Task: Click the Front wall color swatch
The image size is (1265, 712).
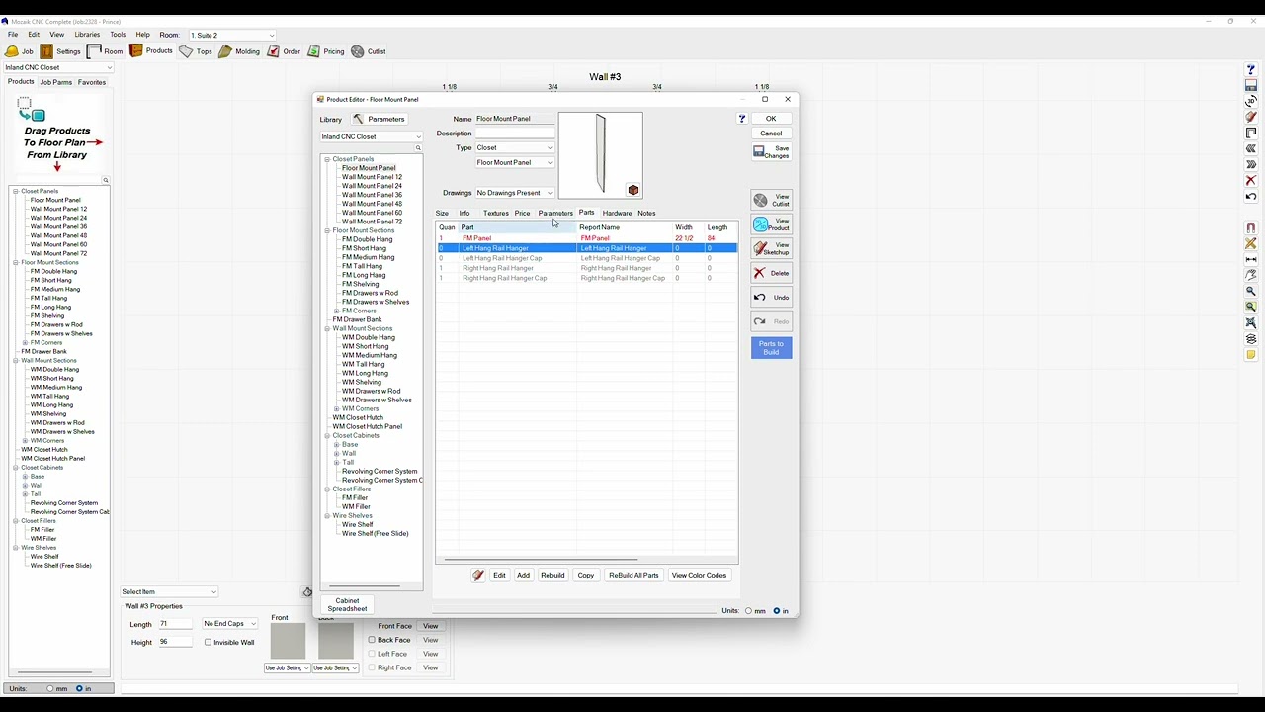Action: (288, 641)
